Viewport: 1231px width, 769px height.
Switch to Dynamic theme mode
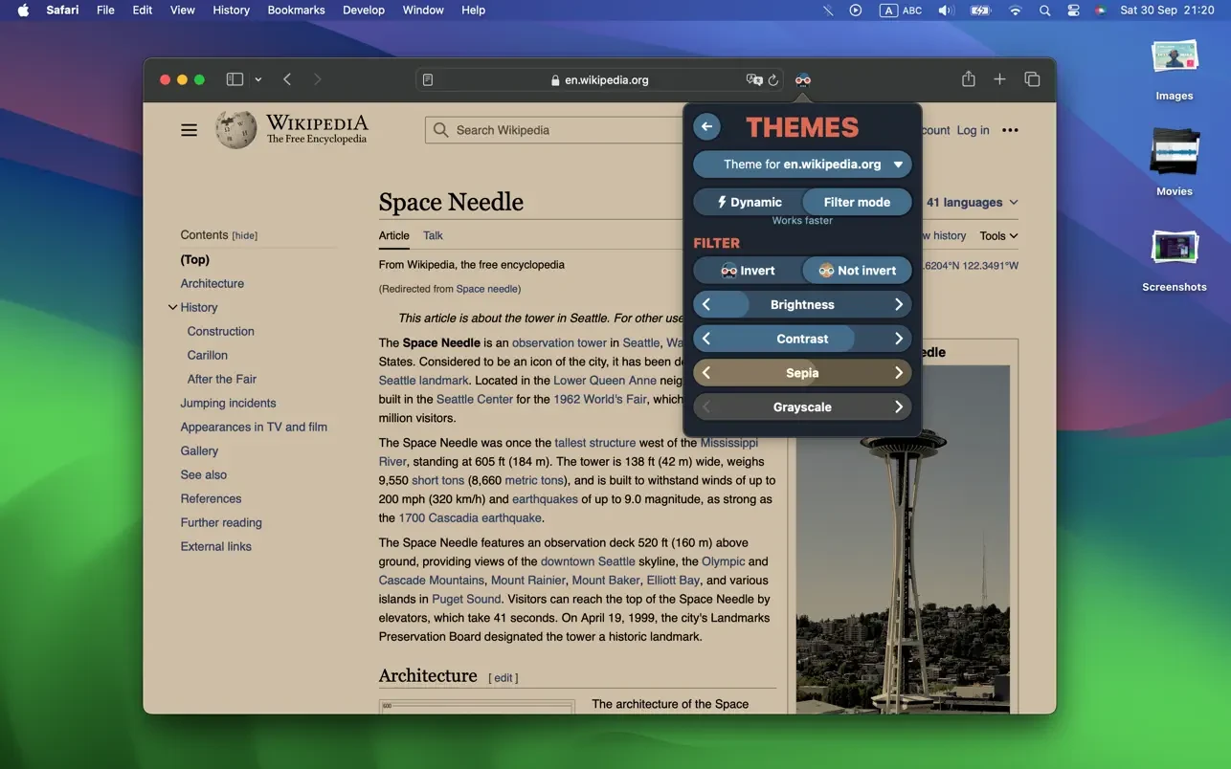pyautogui.click(x=749, y=202)
